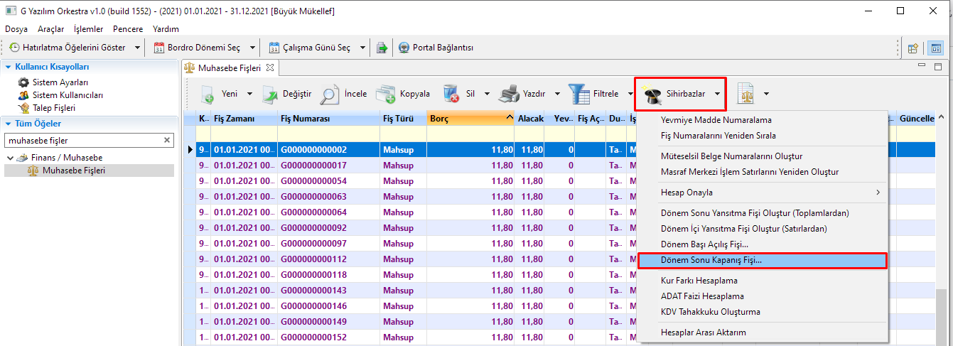Click the Fiş Türü column header
This screenshot has height=346, width=953.
coord(403,119)
